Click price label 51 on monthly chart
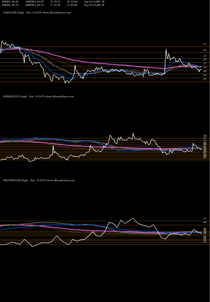Viewport: 210px width, 302px height. [x=205, y=219]
